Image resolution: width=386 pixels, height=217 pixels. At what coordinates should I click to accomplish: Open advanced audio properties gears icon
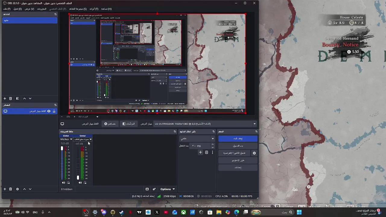(154, 189)
